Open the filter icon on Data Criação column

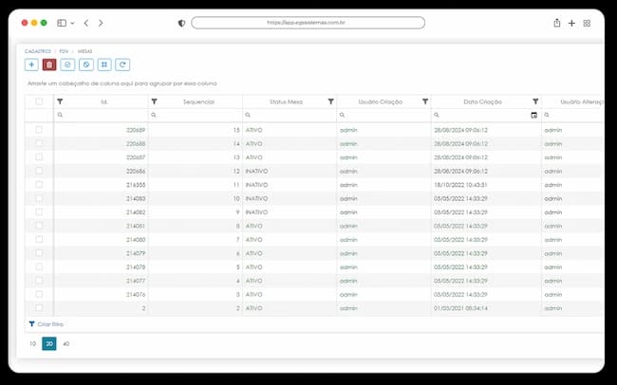point(535,101)
